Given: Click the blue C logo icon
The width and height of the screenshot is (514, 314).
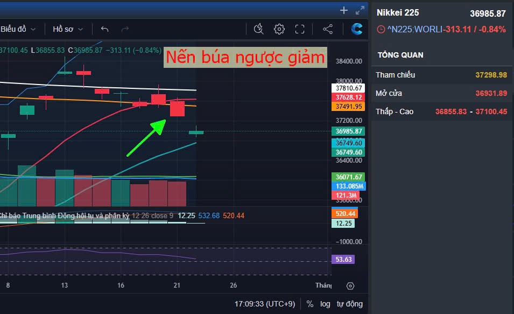Looking at the screenshot, I should pos(357,29).
